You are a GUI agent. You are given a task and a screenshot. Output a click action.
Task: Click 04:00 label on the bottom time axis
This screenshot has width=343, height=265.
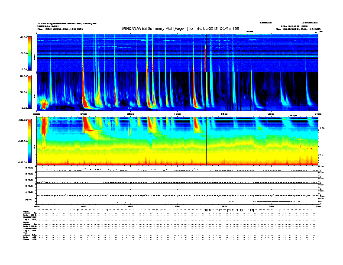tap(84, 206)
